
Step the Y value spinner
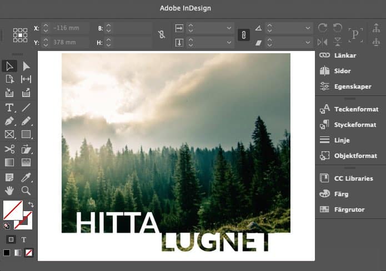point(46,42)
